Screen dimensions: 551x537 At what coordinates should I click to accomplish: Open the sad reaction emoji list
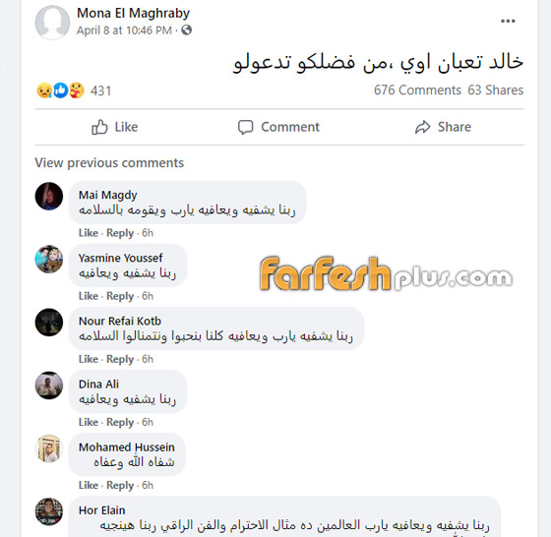(x=44, y=90)
